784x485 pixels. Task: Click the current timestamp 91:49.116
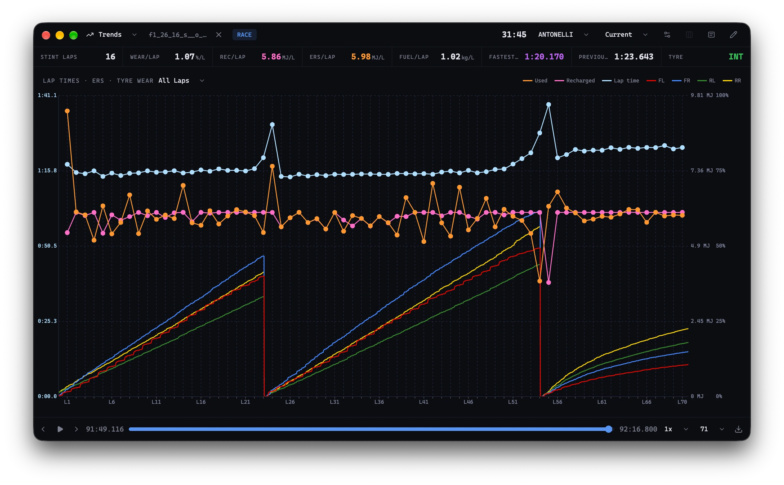(x=105, y=429)
